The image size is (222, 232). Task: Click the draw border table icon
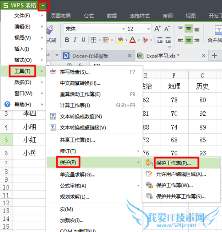point(106,40)
